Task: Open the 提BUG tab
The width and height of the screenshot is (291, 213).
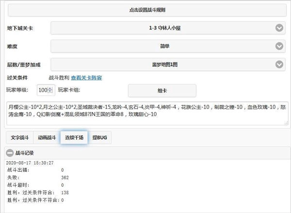Action: [99, 138]
